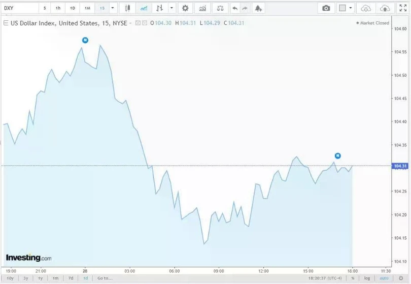The image size is (411, 284).
Task: Expand the time interval dropdown arrow
Action: (112, 8)
